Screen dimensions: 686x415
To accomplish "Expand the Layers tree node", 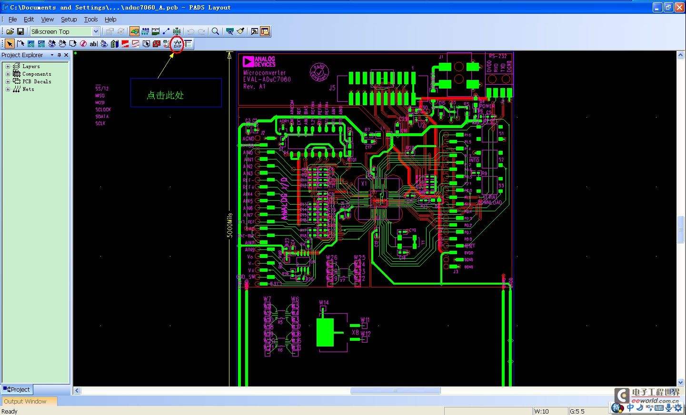I will point(8,66).
